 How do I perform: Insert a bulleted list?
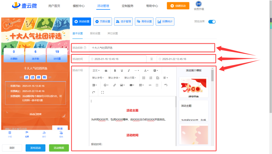coord(144,78)
